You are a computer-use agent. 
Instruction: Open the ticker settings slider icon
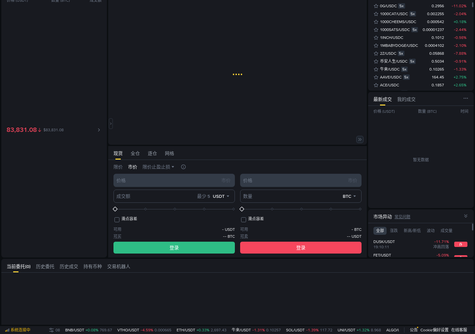click(51, 330)
